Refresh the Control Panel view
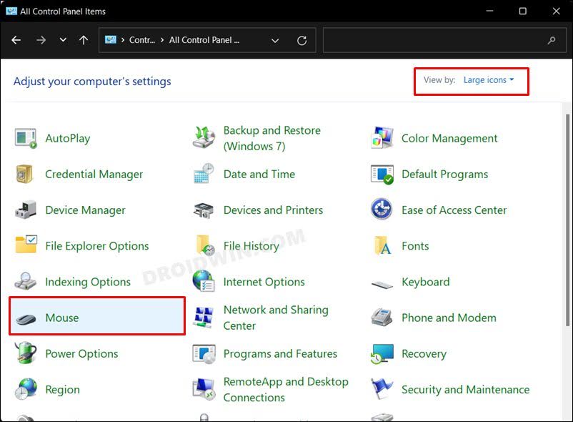 302,41
